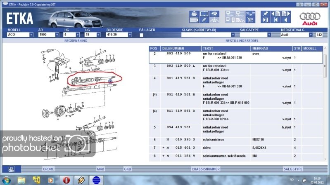330x185 pixels.
Task: Click the LEX COM icon in the bottom bar
Action: 8,169
